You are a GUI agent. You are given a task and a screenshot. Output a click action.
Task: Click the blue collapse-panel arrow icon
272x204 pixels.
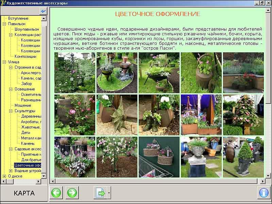click(43, 11)
